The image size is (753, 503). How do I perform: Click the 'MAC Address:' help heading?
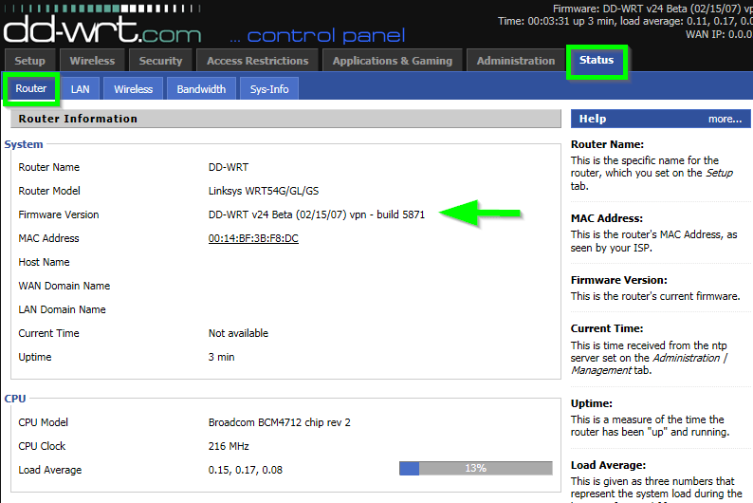pyautogui.click(x=607, y=218)
